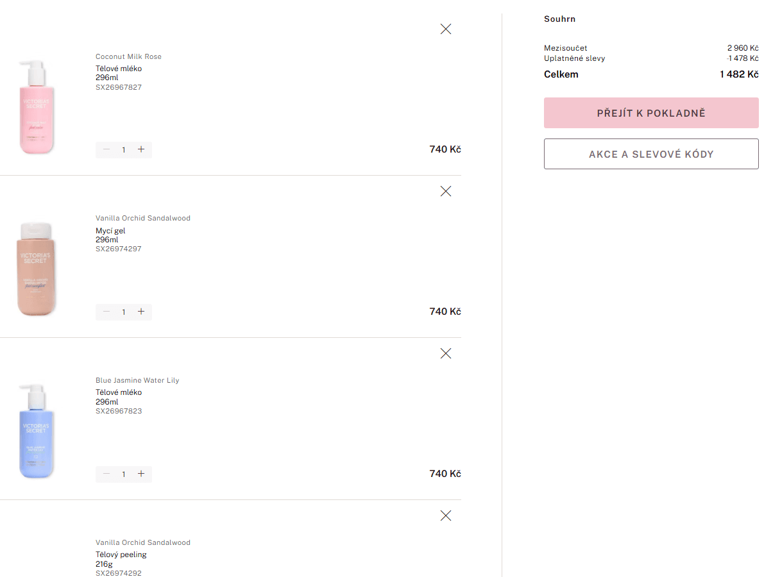Open Coconut Milk Rose product link
764x577 pixels.
[x=128, y=56]
